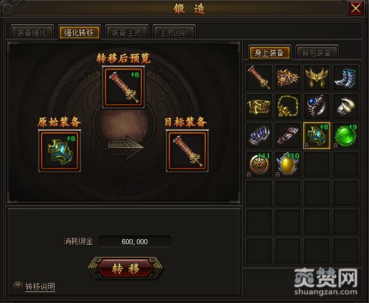This screenshot has width=369, height=303.
Task: Select the bronze medal +11 item
Action: click(259, 164)
